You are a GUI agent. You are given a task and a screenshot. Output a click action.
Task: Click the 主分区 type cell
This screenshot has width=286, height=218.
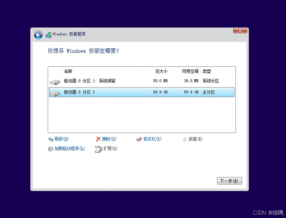pos(209,92)
